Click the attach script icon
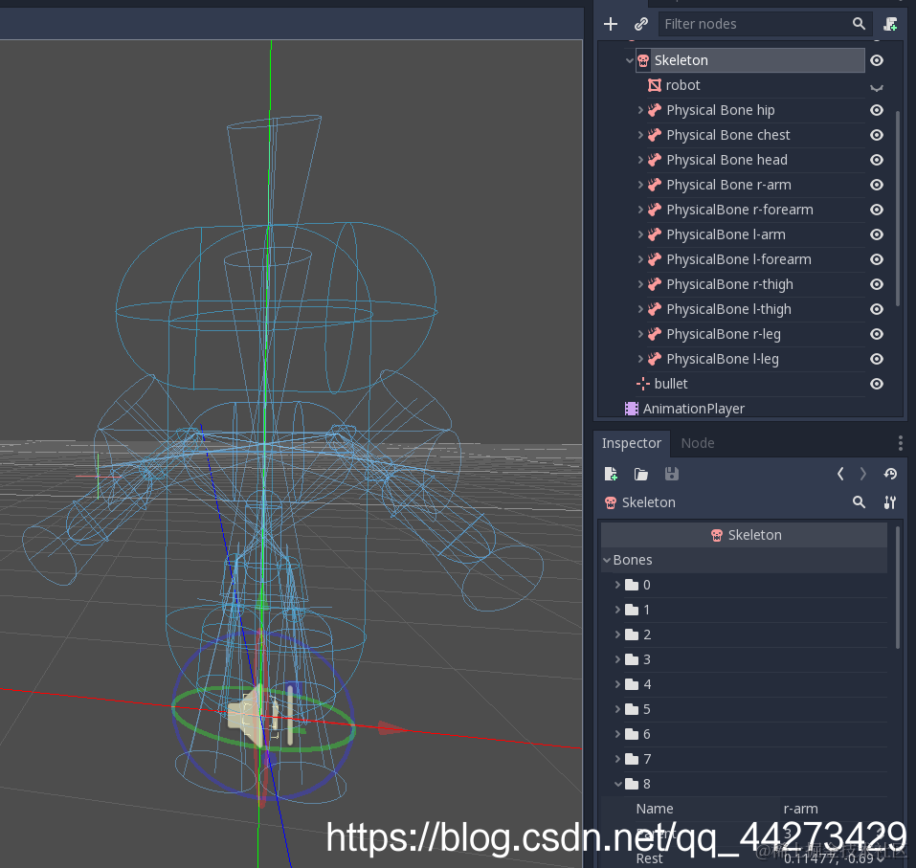 [890, 24]
